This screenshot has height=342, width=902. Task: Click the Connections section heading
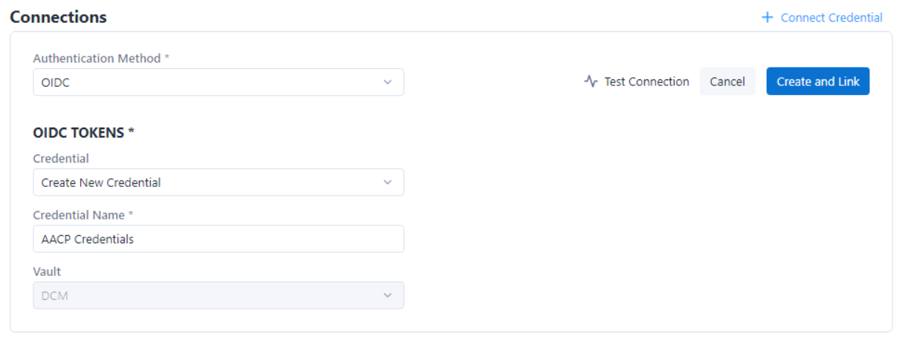click(x=59, y=17)
